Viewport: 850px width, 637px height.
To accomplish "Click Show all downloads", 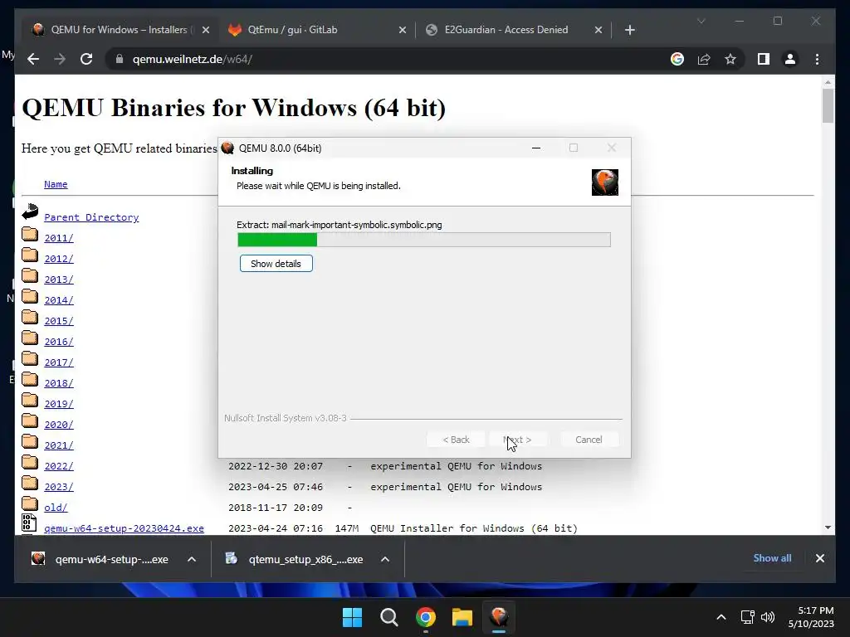I will (772, 558).
